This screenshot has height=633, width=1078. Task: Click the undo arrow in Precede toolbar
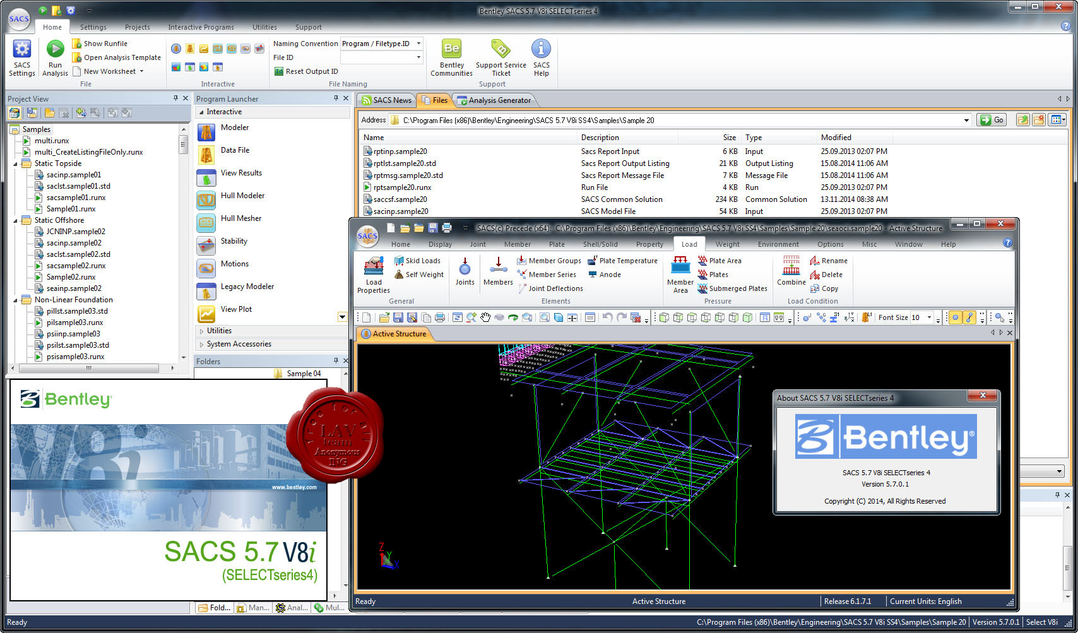607,317
